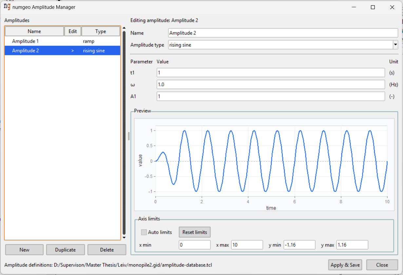Click Reset limits button
The image size is (403, 275).
(195, 232)
